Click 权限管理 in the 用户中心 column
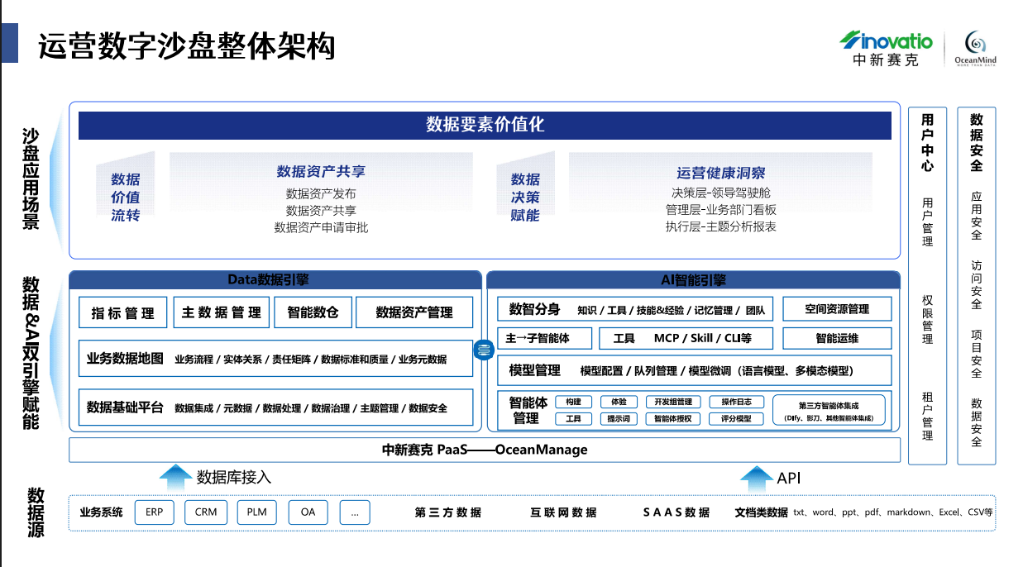Image resolution: width=1023 pixels, height=567 pixels. [928, 319]
